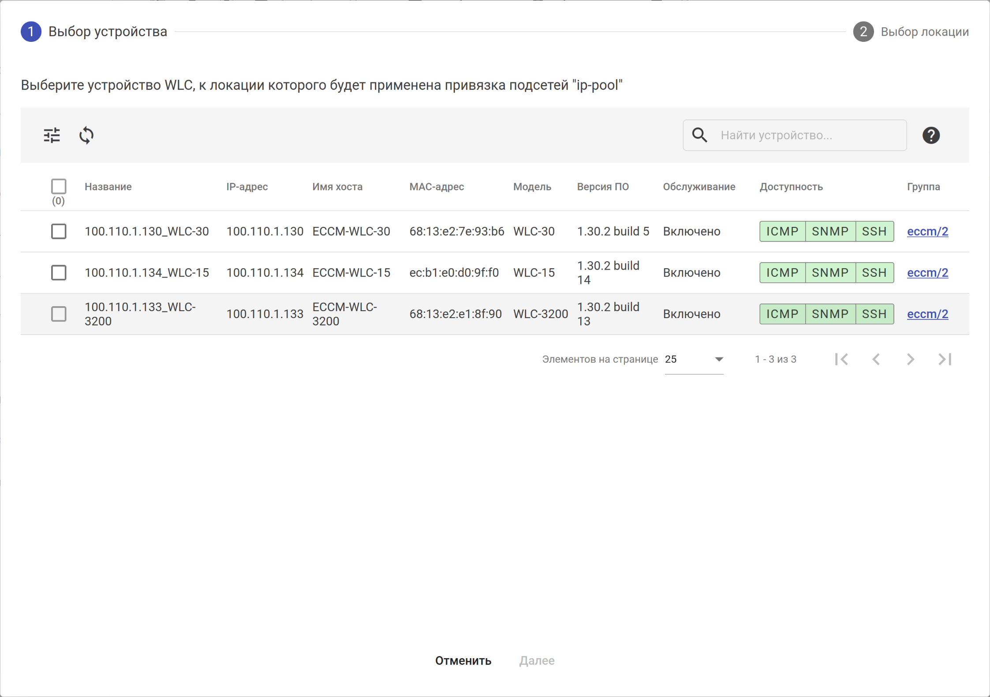Click the search magnifier icon
Screen dimensions: 990x697
(699, 135)
